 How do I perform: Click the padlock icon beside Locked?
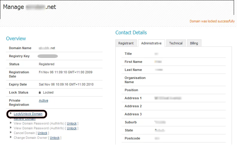[x=40, y=92]
